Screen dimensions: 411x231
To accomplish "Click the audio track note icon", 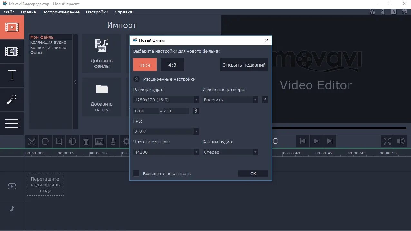I will (x=12, y=209).
